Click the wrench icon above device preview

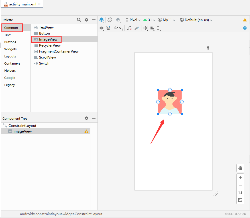coord(208,48)
